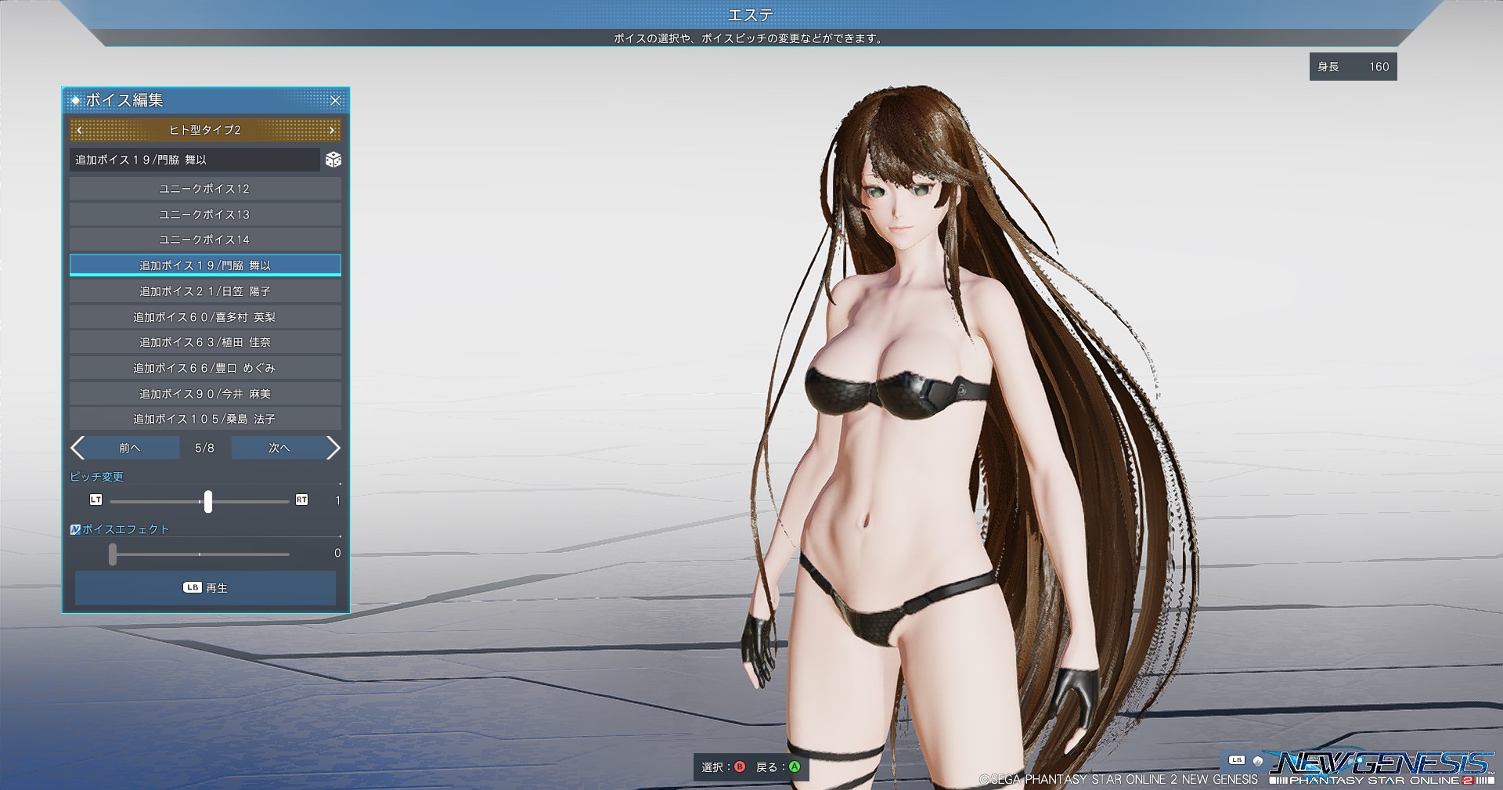Play voice sample with 再生 button

click(205, 587)
